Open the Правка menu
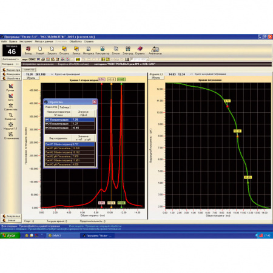This screenshot has width=273, height=273. point(13,41)
